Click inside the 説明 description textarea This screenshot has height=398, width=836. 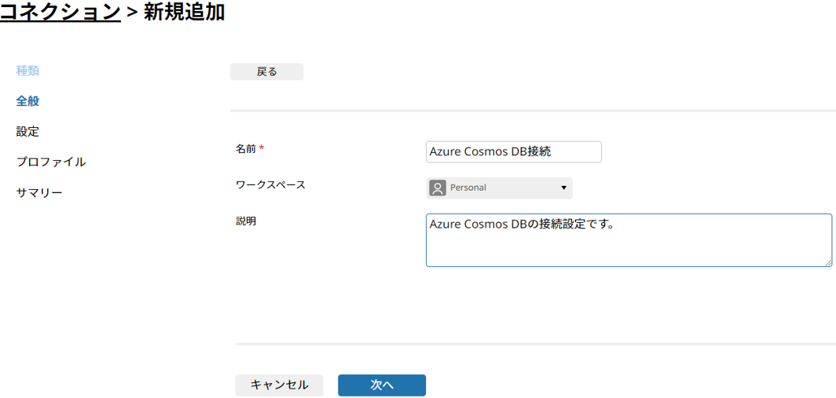[x=629, y=240]
